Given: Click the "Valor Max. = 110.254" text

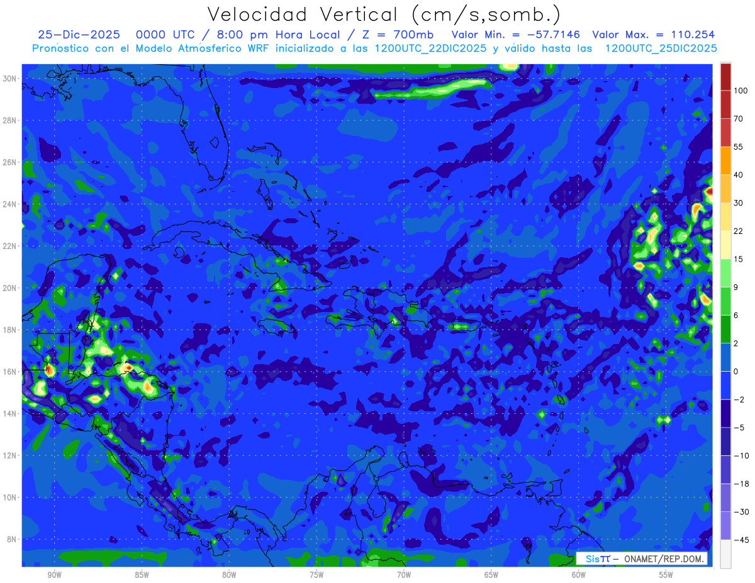Looking at the screenshot, I should pos(653,35).
